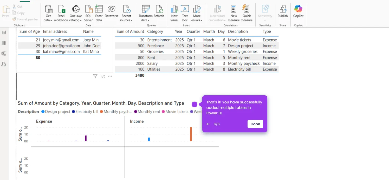Switch to Model view in sidebar

[4, 53]
